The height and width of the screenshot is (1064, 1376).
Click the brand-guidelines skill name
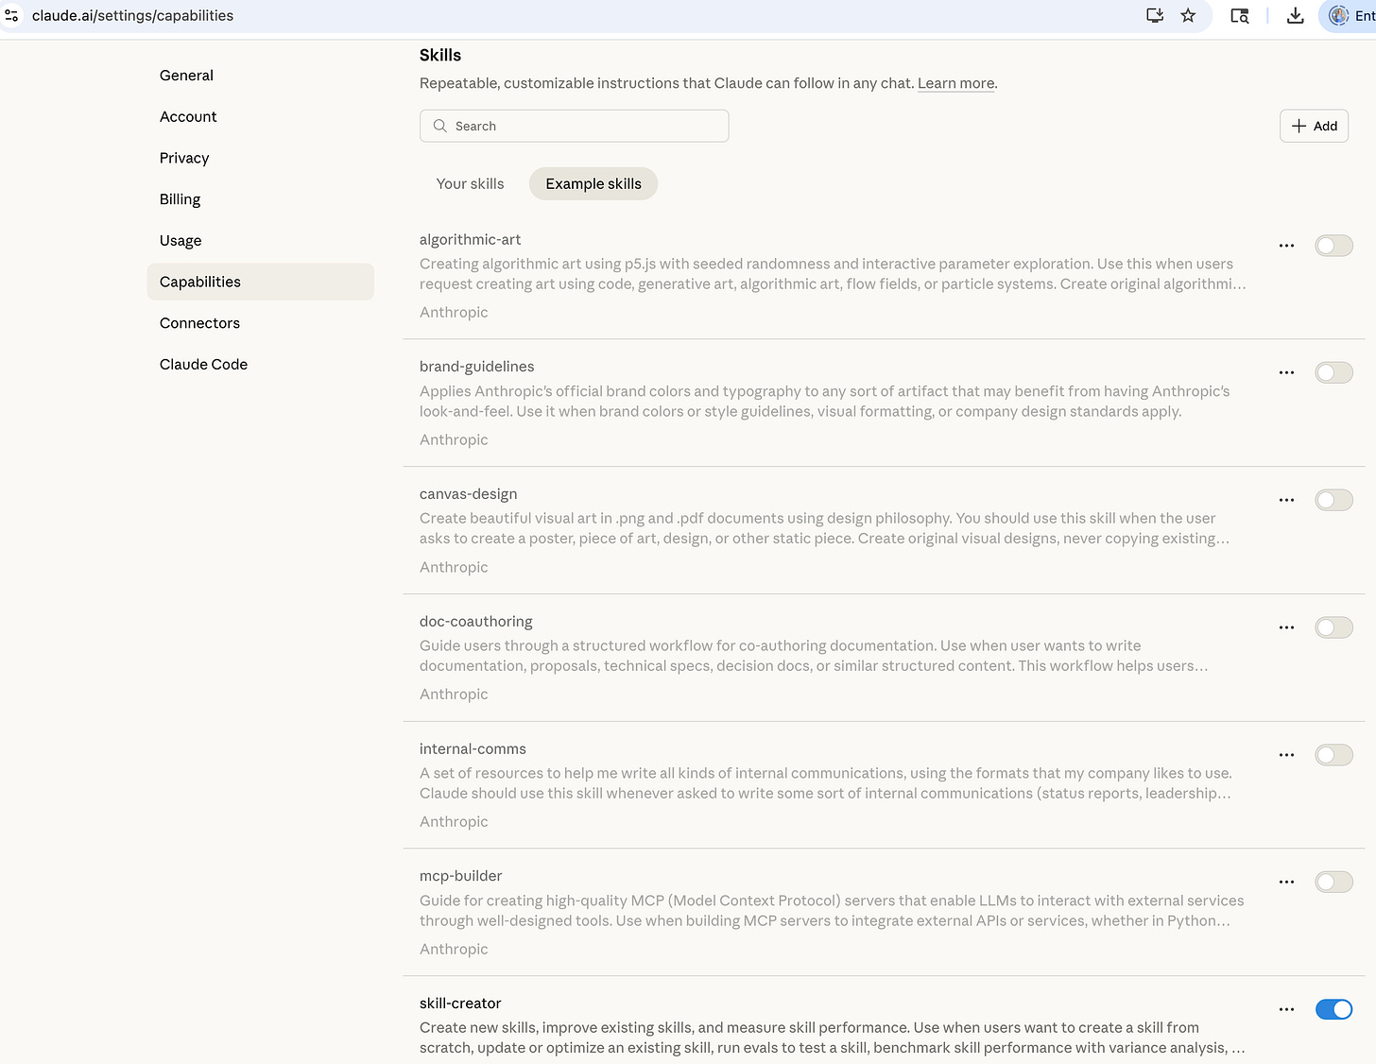[x=476, y=367]
